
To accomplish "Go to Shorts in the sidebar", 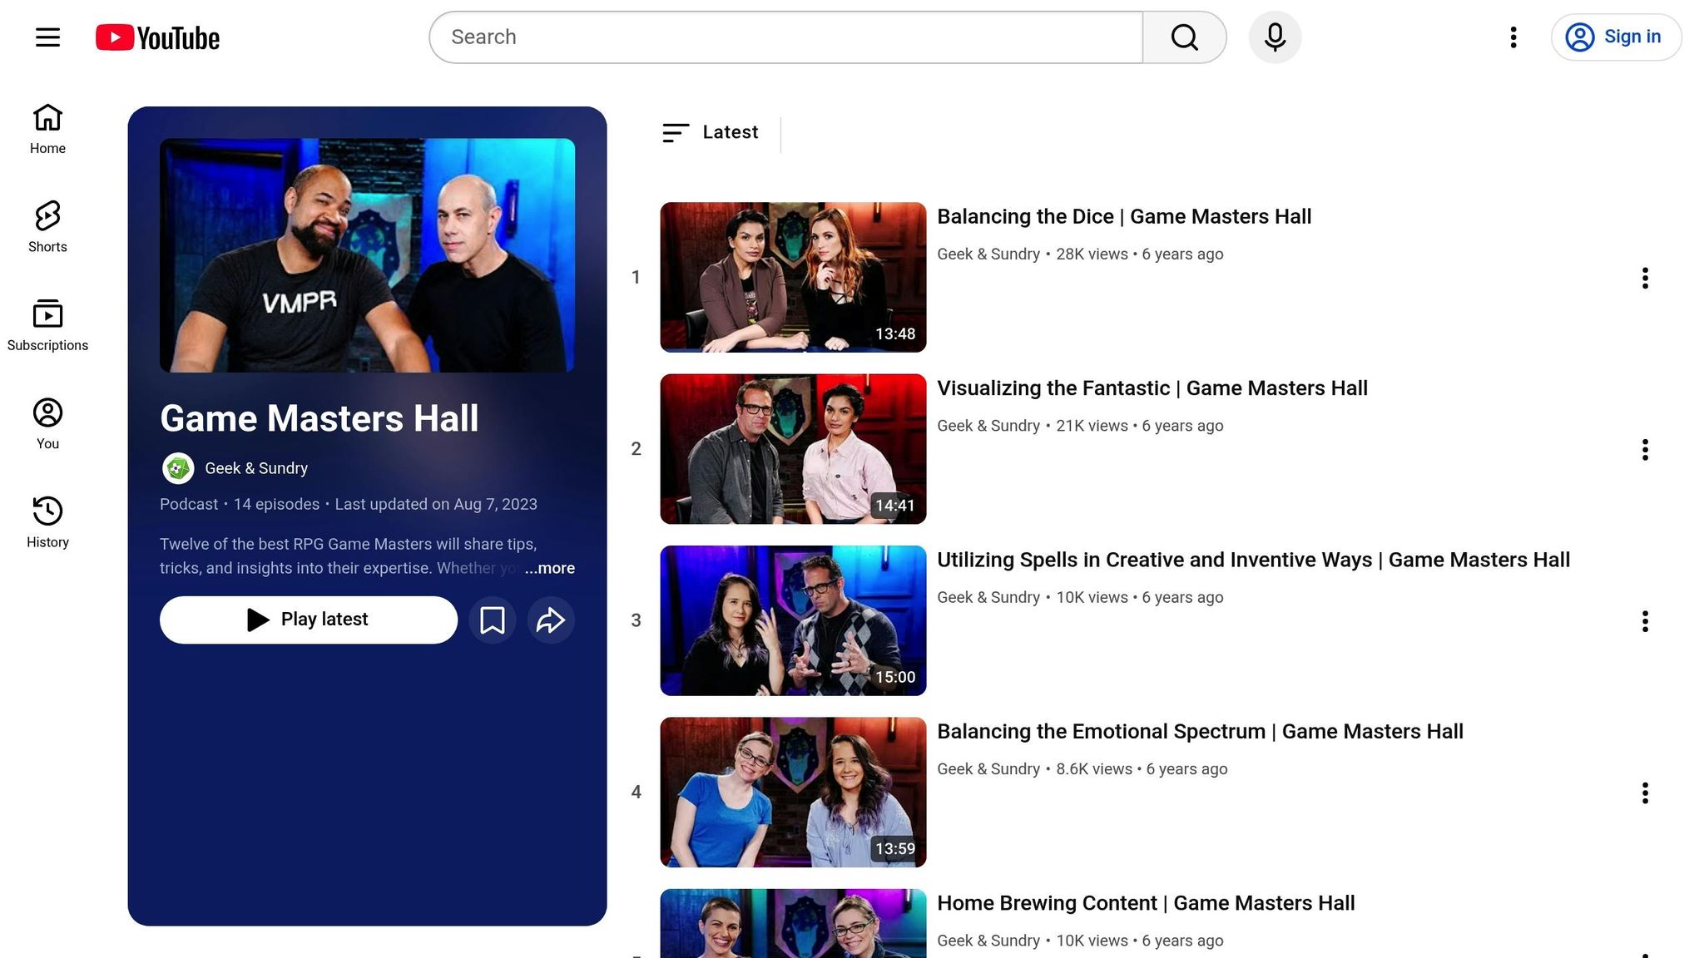I will (47, 227).
